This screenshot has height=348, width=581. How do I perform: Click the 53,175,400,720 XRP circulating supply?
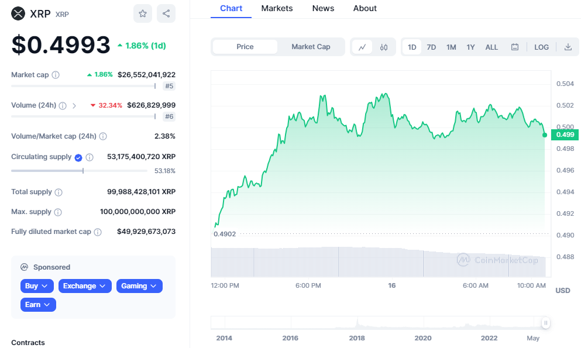tap(141, 157)
